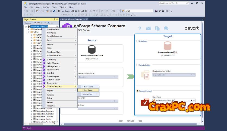The height and width of the screenshot is (131, 227).
Task: Click the AdventureWorks2019 target database icon
Action: tap(168, 46)
